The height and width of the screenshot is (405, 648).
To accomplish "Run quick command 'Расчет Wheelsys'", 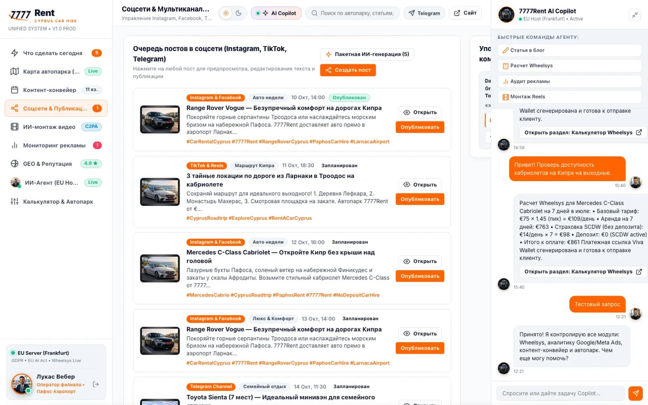I will coord(569,66).
